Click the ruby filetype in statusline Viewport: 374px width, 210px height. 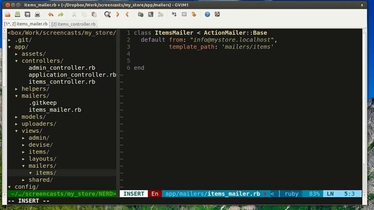[292, 194]
